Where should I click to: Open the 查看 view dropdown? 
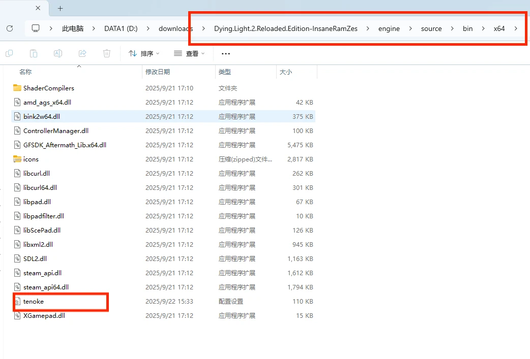click(x=189, y=53)
